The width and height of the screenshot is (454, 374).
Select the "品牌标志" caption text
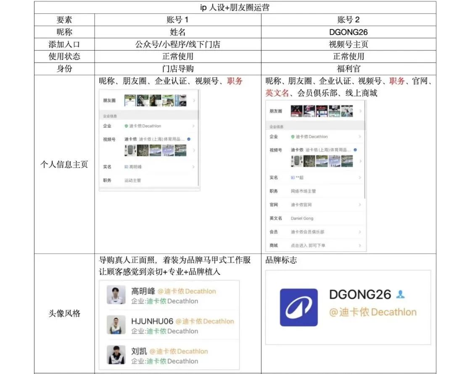click(281, 260)
